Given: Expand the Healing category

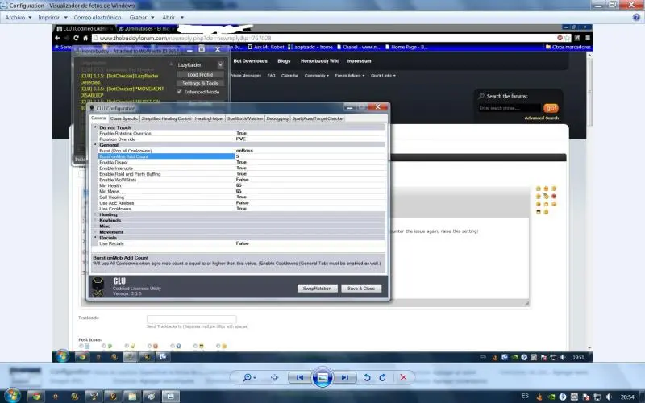Looking at the screenshot, I should [x=95, y=214].
